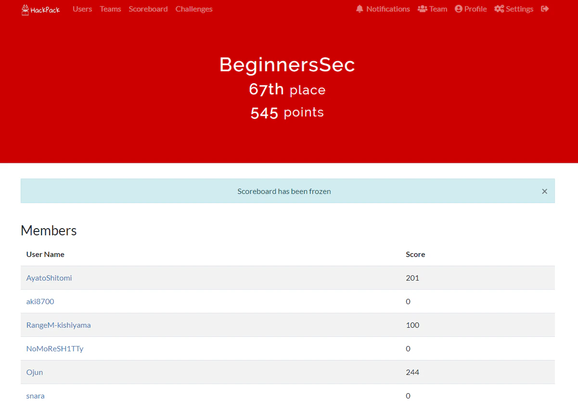Click the 67th place text
578x411 pixels.
[x=287, y=90]
